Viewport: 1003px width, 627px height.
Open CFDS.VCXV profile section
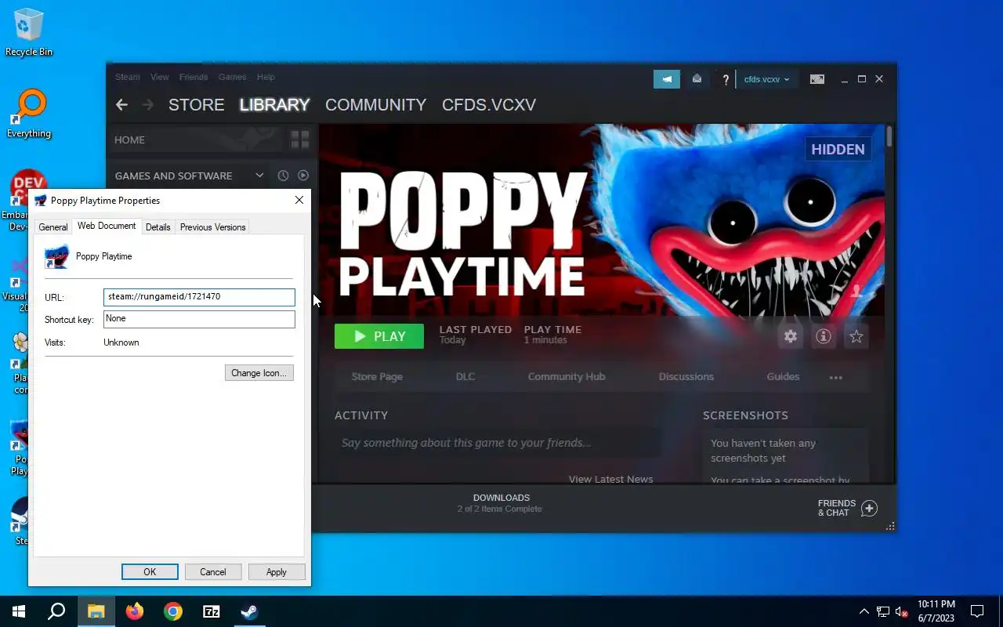click(x=489, y=104)
